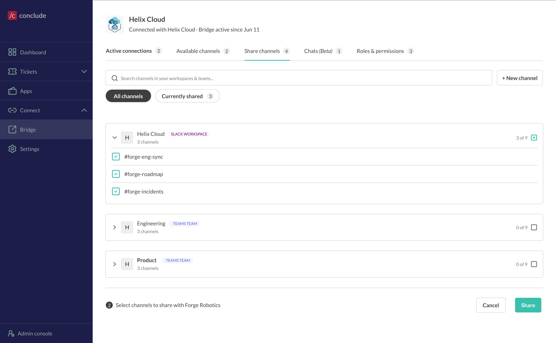Expand the Product team group

[x=115, y=264]
